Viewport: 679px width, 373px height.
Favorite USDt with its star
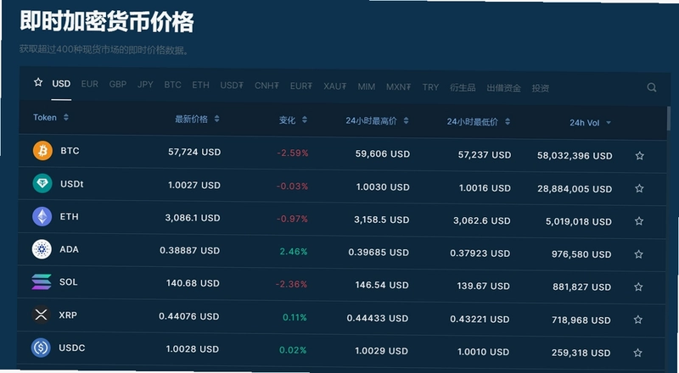click(x=639, y=189)
